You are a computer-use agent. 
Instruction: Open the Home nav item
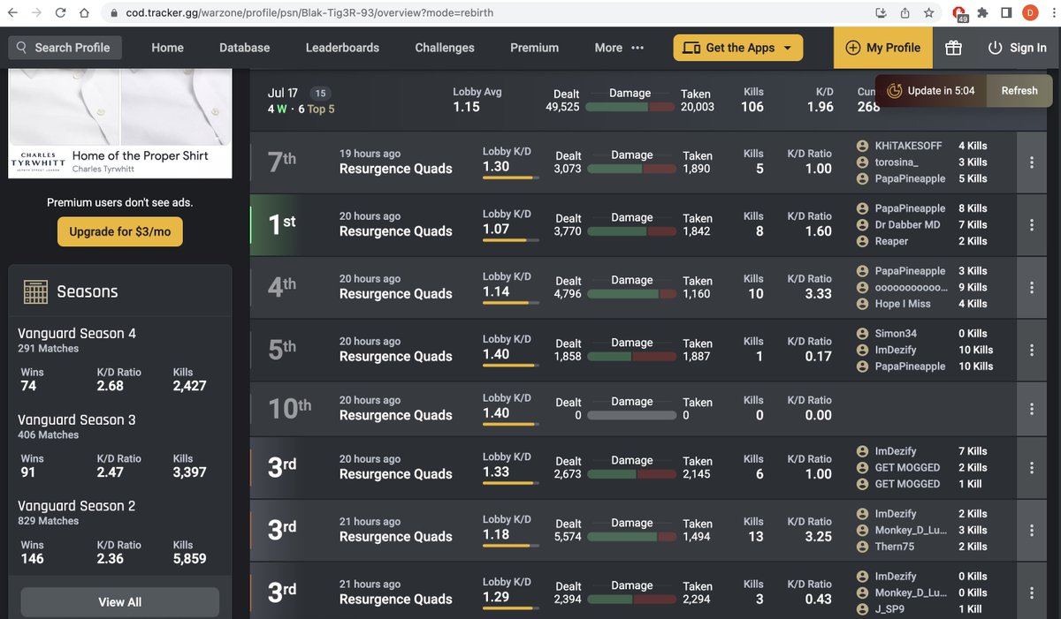pos(167,48)
